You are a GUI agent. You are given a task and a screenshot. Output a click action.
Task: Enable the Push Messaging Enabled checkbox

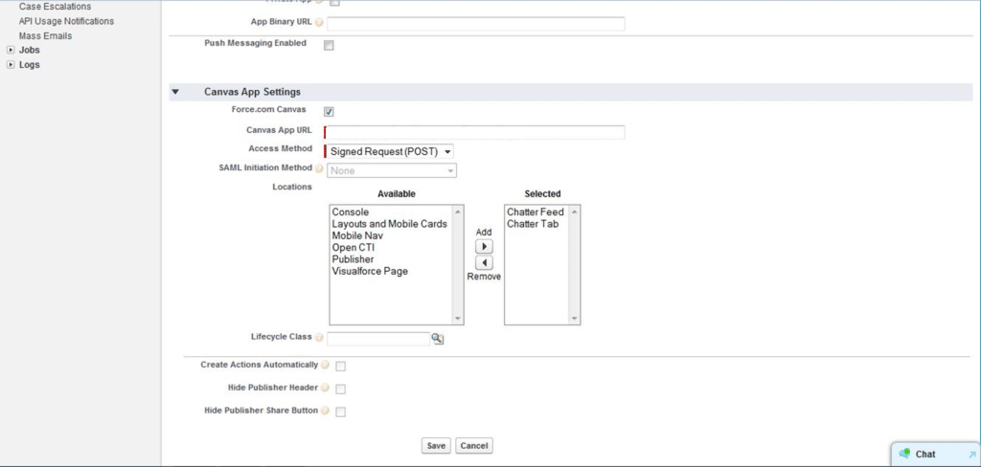[x=329, y=45]
